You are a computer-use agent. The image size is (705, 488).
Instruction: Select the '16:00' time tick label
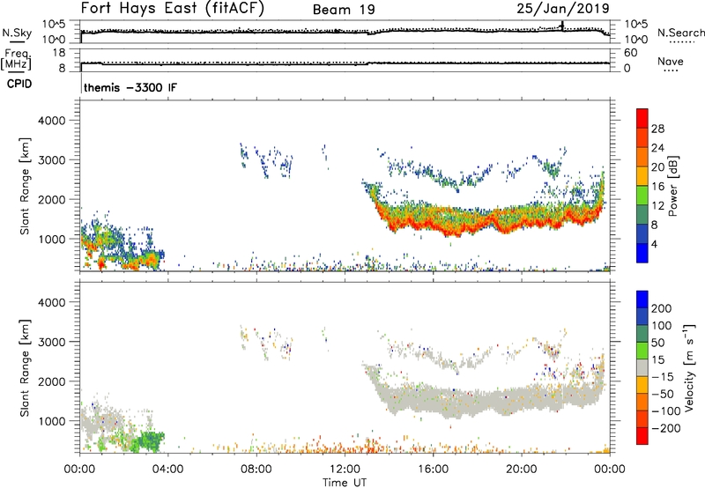point(433,470)
